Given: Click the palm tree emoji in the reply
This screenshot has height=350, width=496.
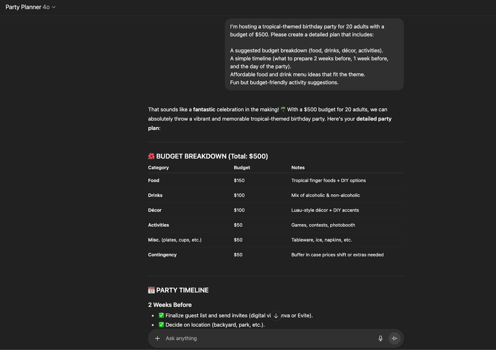Looking at the screenshot, I should click(x=283, y=109).
